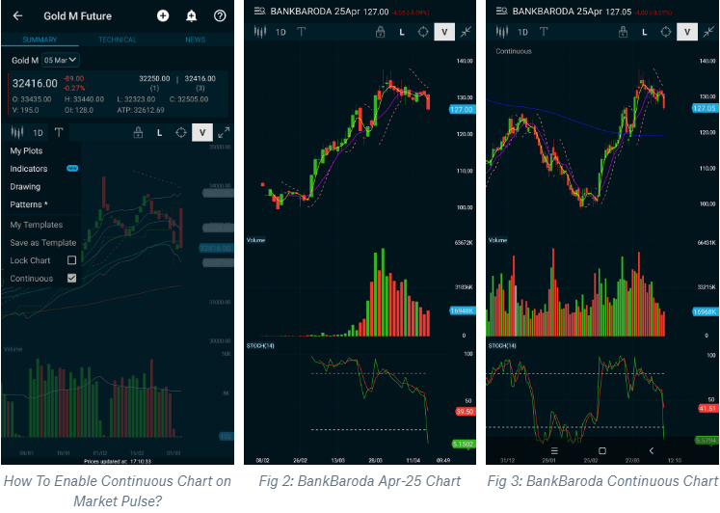Viewport: 720px width, 513px height.
Task: Click 127.00 price label in Fig 2
Action: point(462,109)
